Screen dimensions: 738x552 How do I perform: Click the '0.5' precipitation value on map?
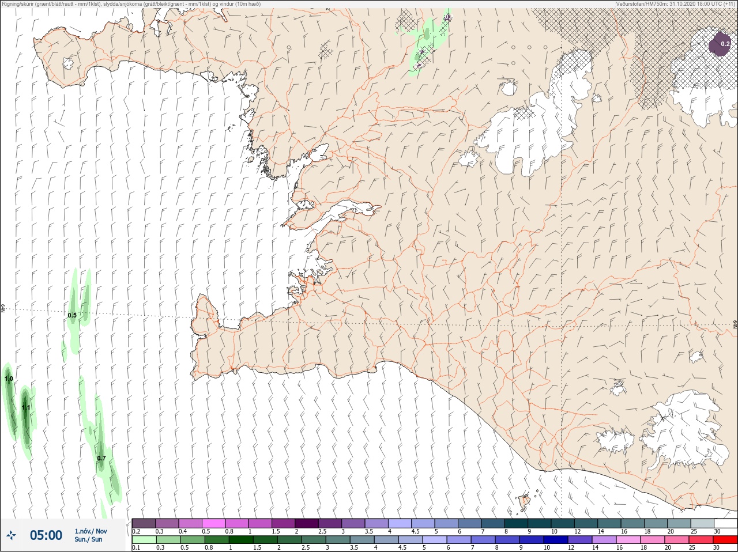[72, 315]
